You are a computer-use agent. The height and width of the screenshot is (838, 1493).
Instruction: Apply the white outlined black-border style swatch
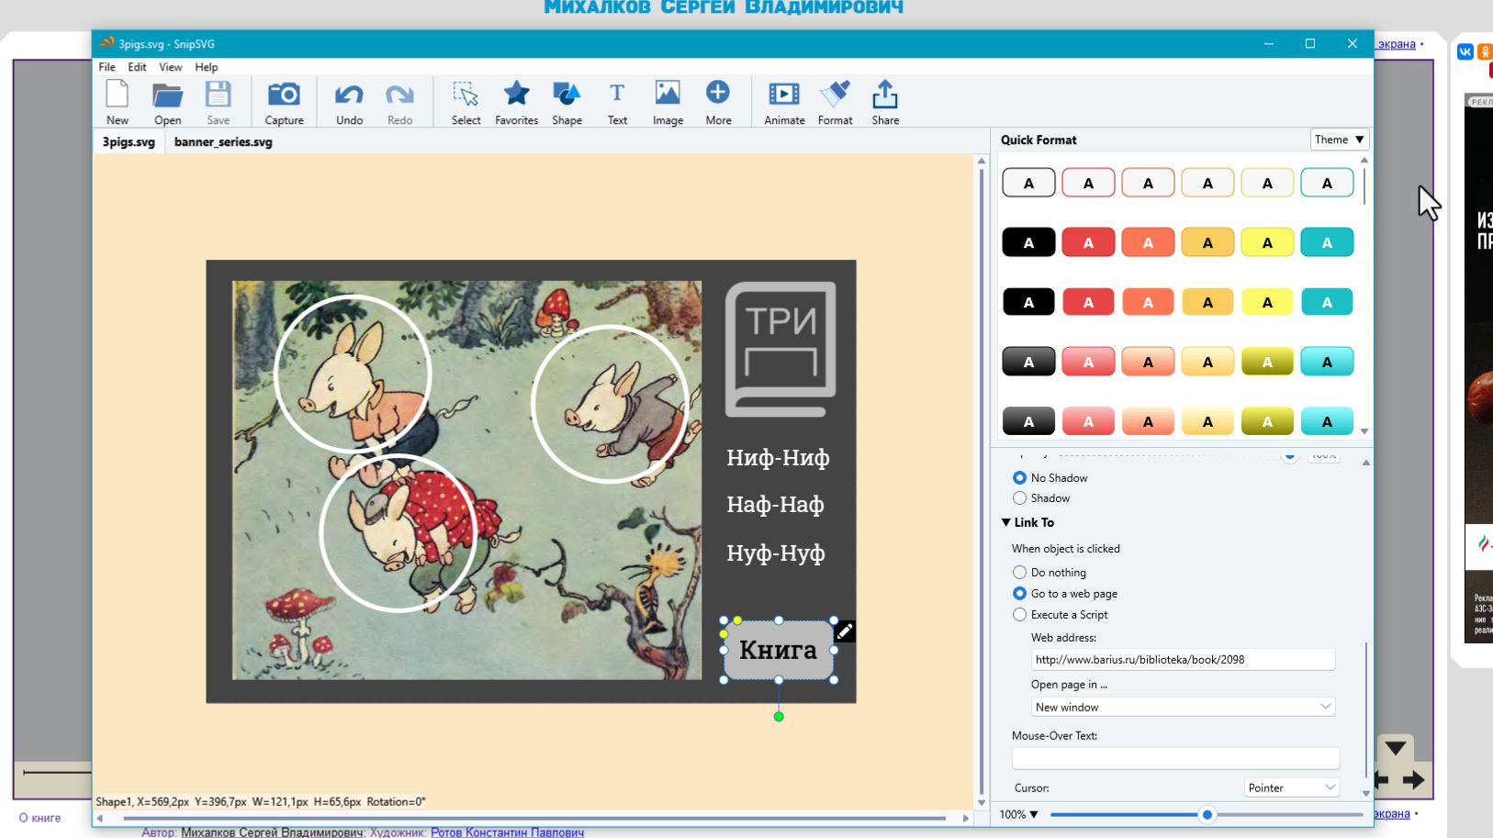click(1028, 183)
